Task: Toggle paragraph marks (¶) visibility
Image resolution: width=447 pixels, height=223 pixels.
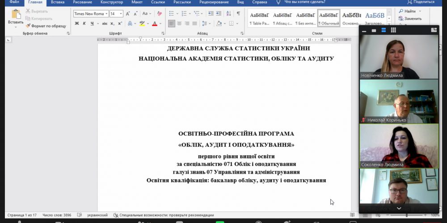Action: click(x=238, y=14)
